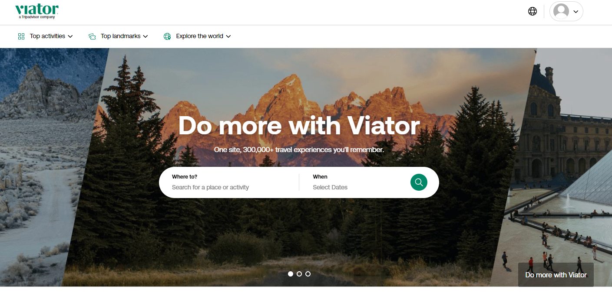Expand the chevron next to Top activities
Viewport: 612px width, 296px height.
pyautogui.click(x=70, y=36)
